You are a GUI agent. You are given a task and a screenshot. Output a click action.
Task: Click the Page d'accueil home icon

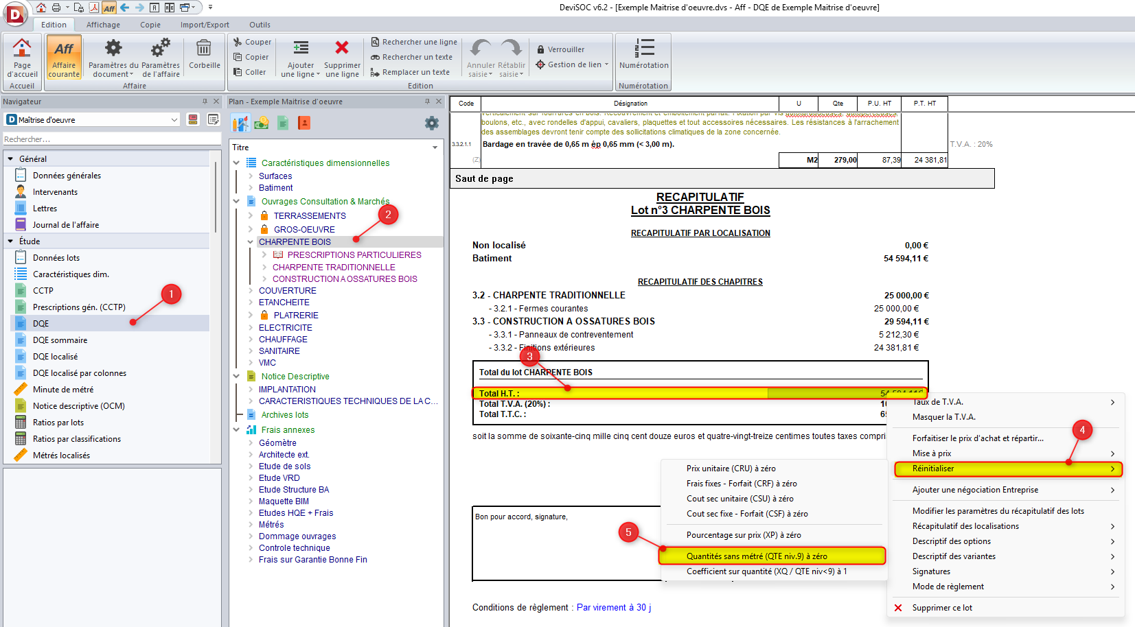tap(22, 49)
